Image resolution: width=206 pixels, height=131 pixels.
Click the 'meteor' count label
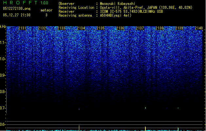[47, 10]
